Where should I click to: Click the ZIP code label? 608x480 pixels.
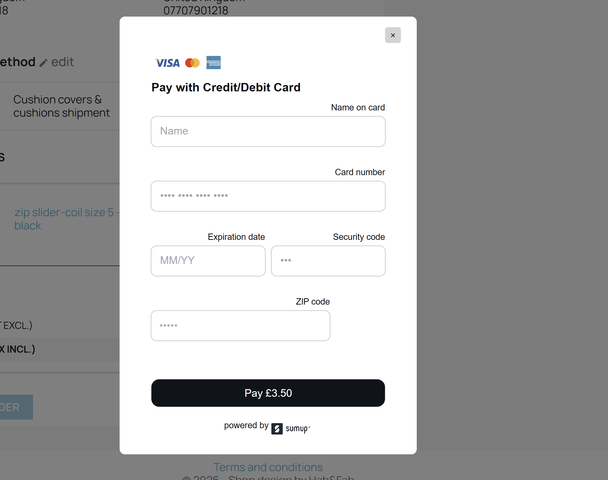pyautogui.click(x=312, y=301)
